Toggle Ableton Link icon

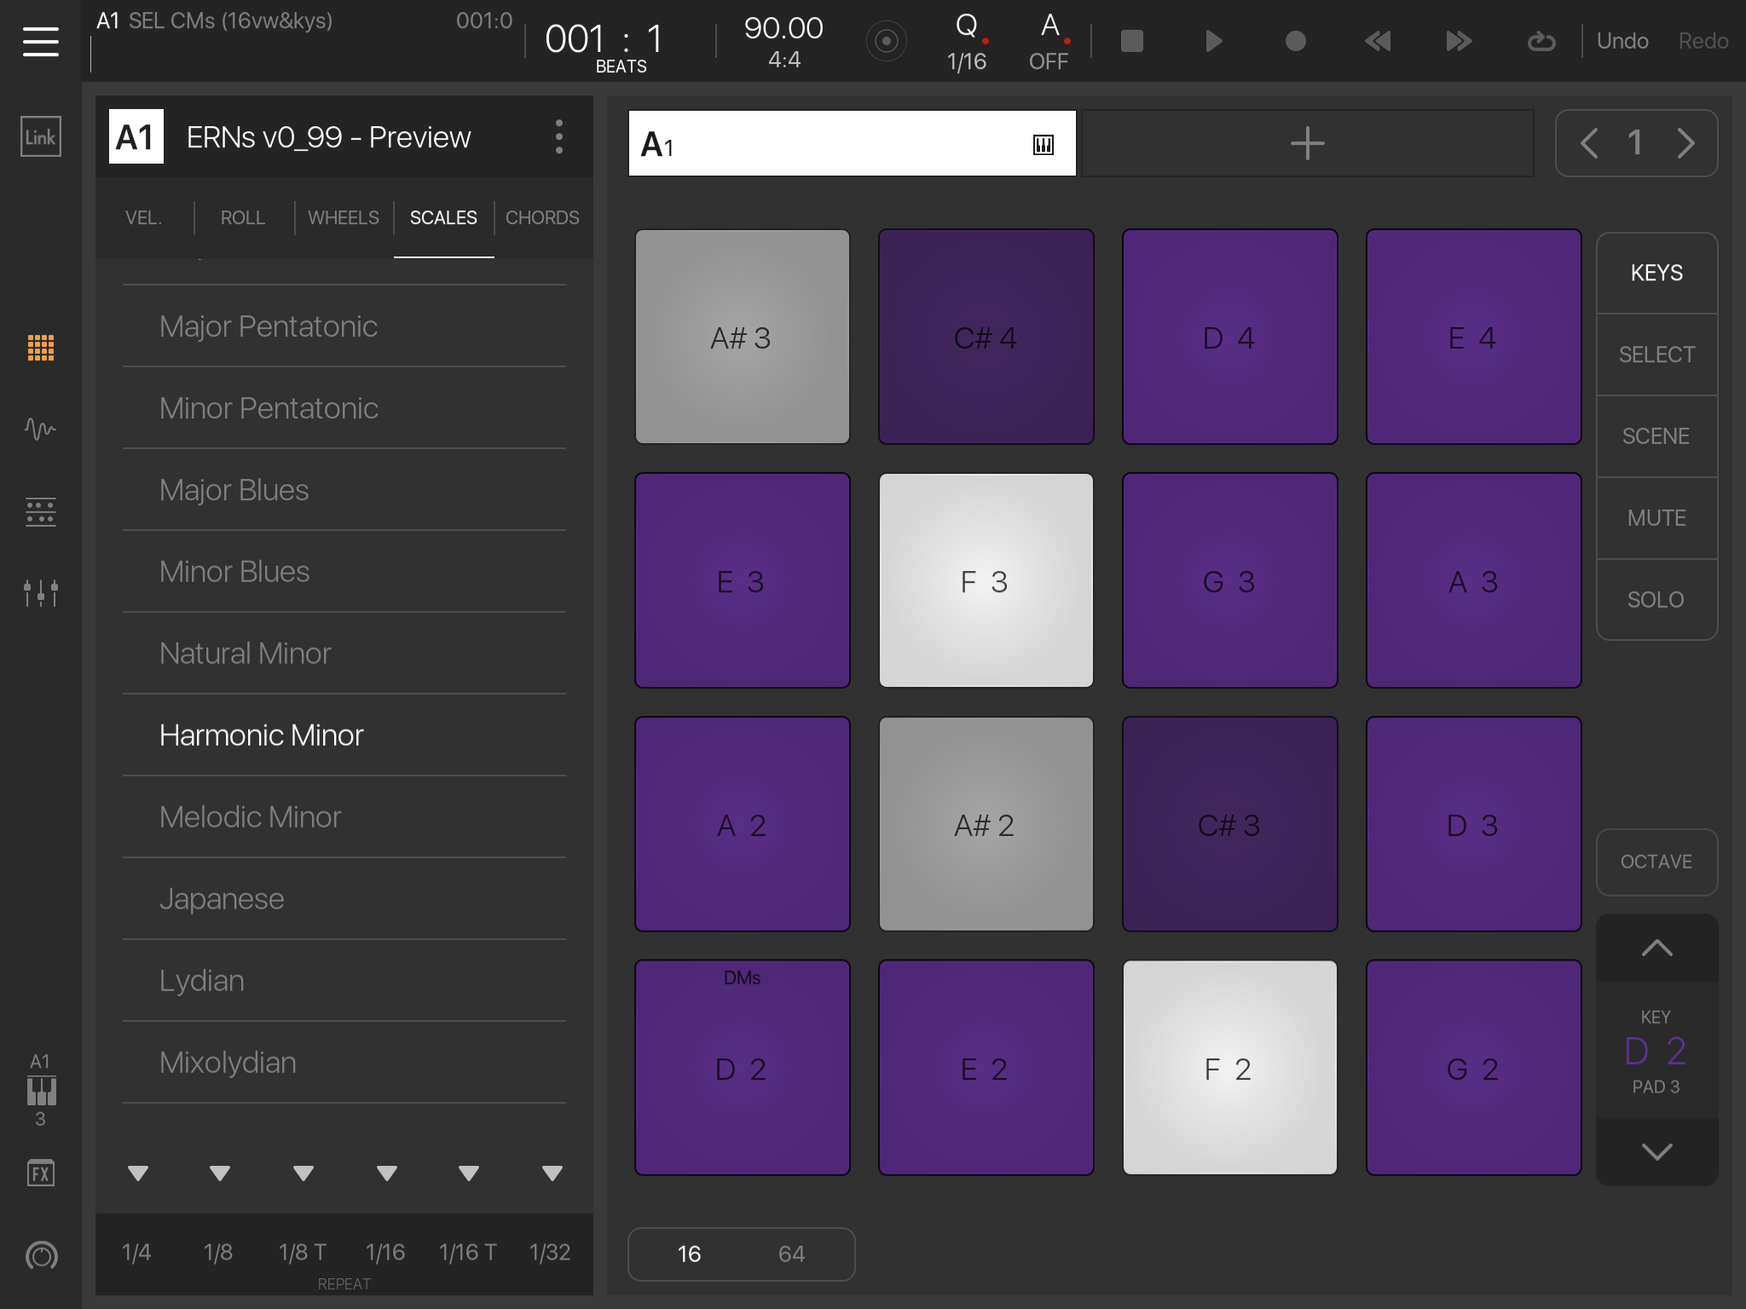click(x=41, y=136)
